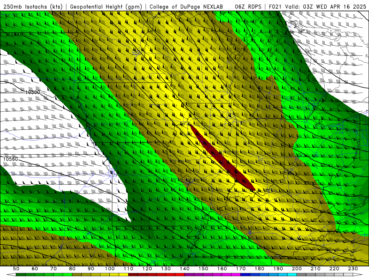
Task: Click the "250mb Isotachs (kts)" title text
Action: [x=33, y=6]
